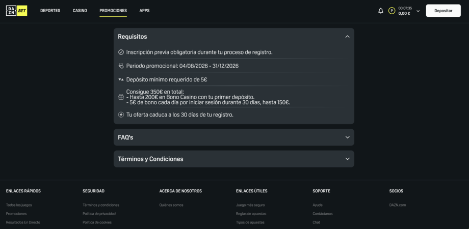Click the 0,00 € balance text
Screen dimensions: 469x229
coord(404,13)
